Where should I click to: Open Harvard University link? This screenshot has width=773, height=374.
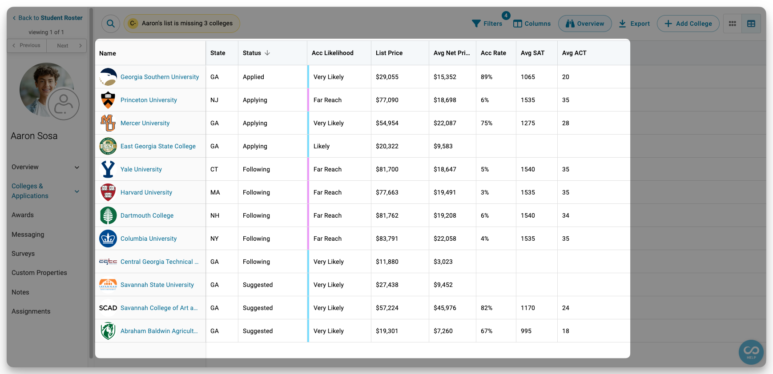click(x=146, y=192)
